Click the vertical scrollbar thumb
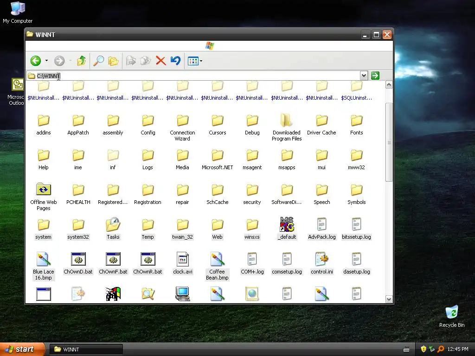Screen dimensions: 475x356 (x=389, y=142)
